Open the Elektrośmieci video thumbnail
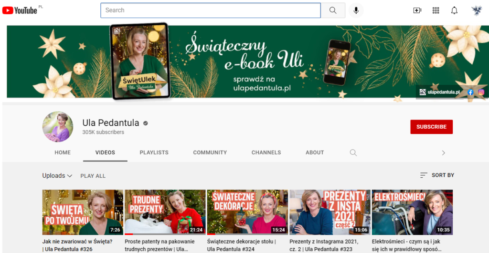The image size is (489, 253). click(x=412, y=212)
